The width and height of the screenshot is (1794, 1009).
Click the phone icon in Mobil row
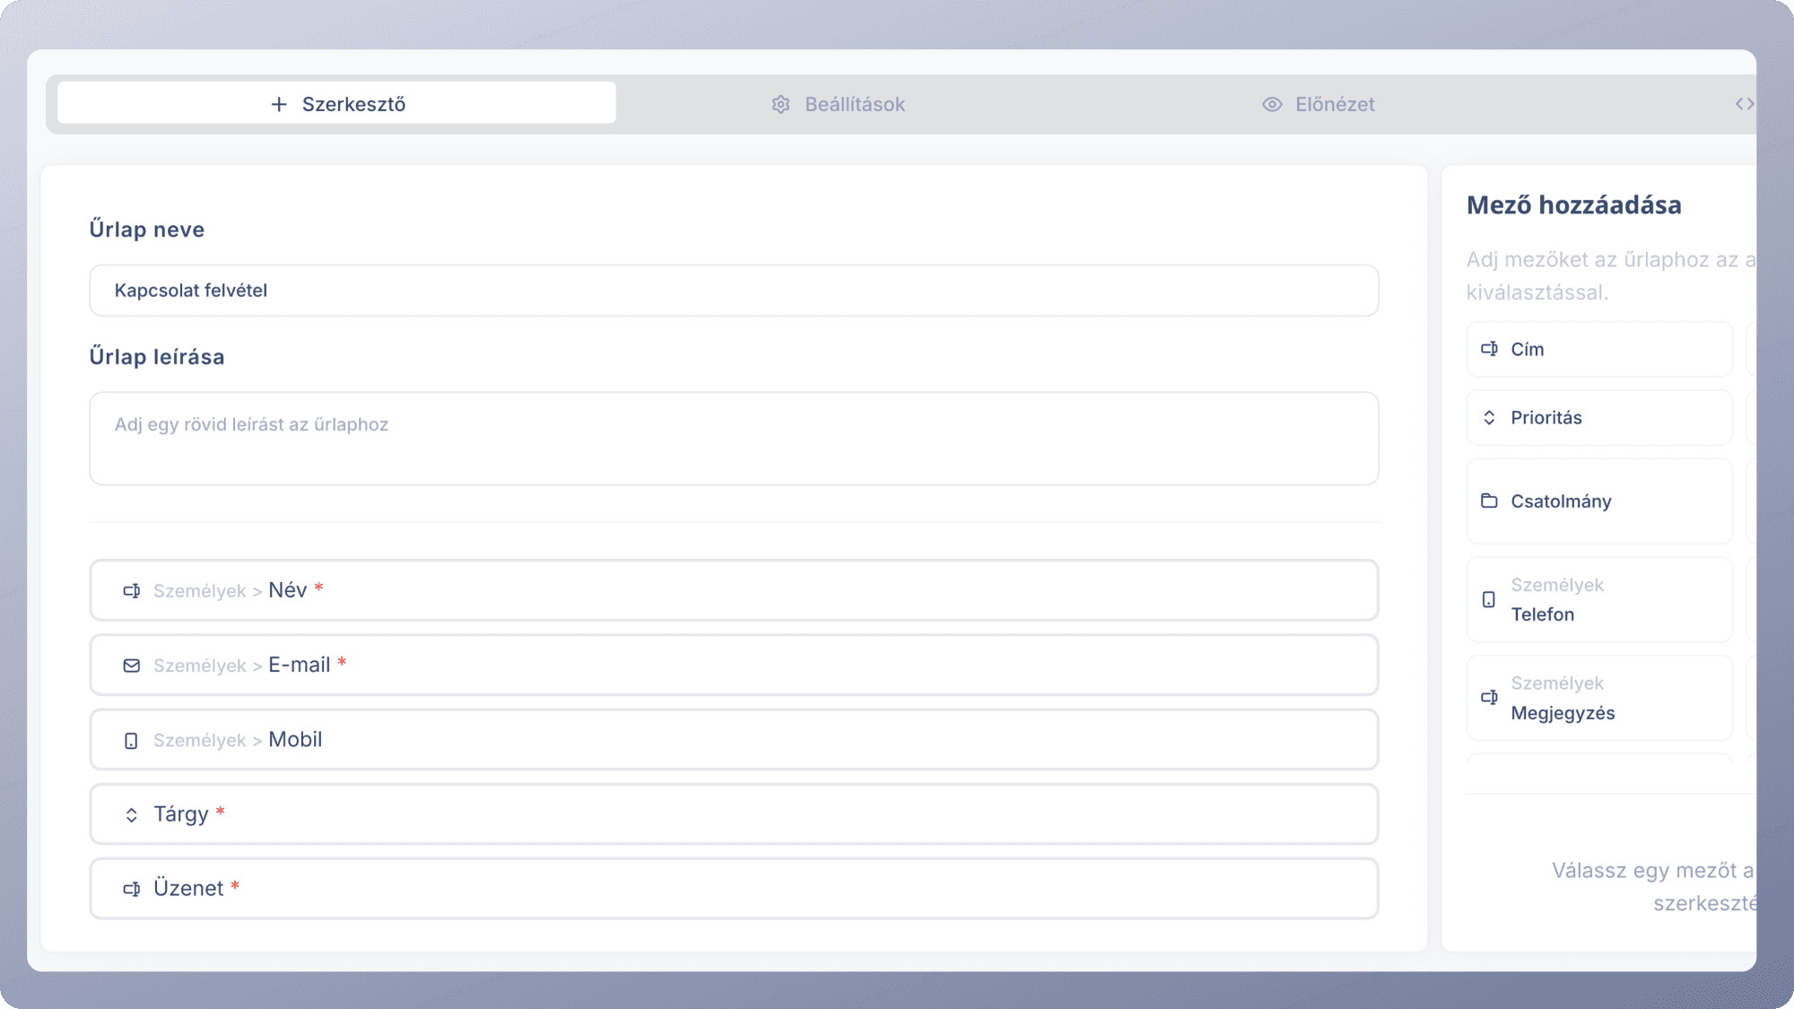[131, 741]
